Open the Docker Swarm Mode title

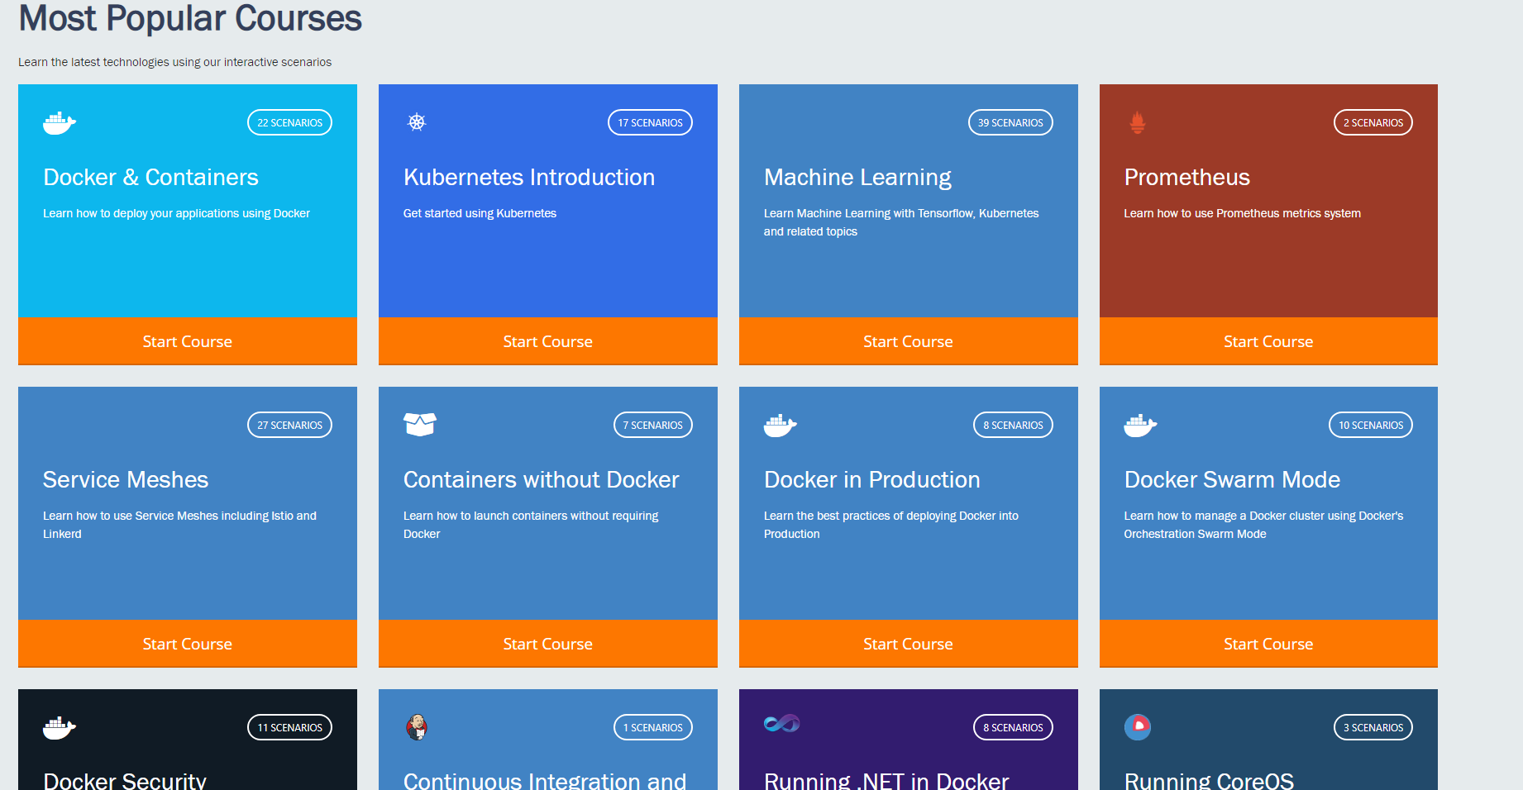click(1232, 479)
